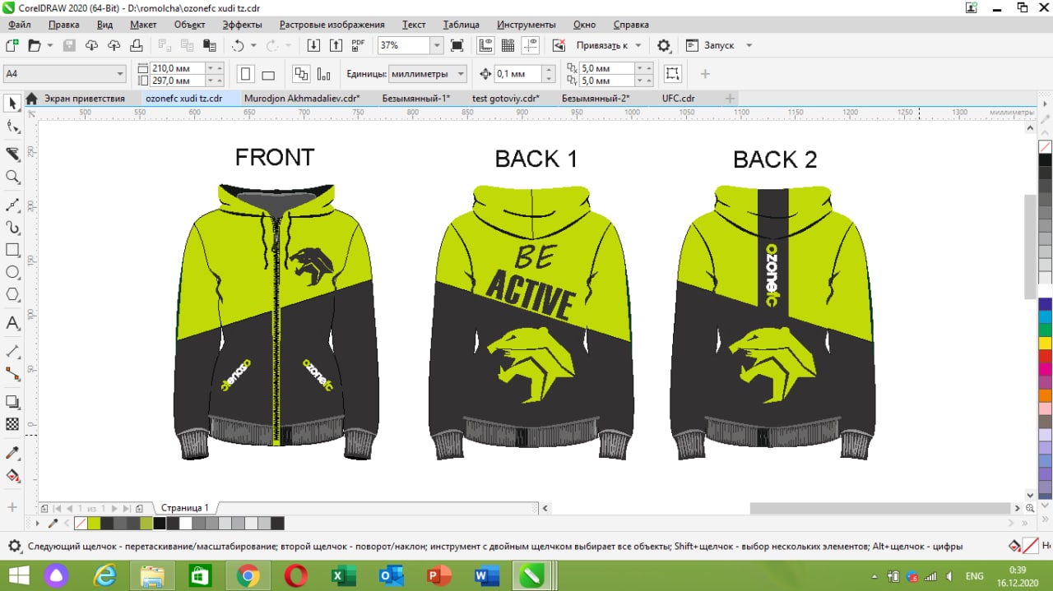Viewport: 1053px width, 591px height.
Task: Switch to UFC.cdr document tab
Action: click(679, 98)
